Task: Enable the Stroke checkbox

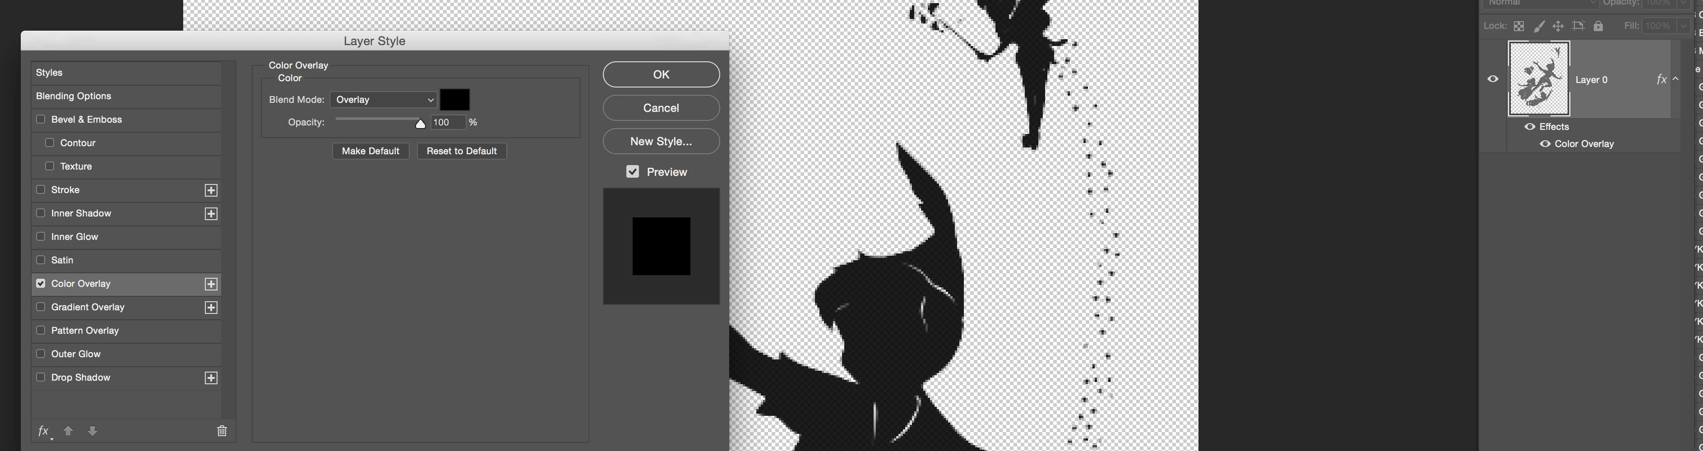Action: point(41,189)
